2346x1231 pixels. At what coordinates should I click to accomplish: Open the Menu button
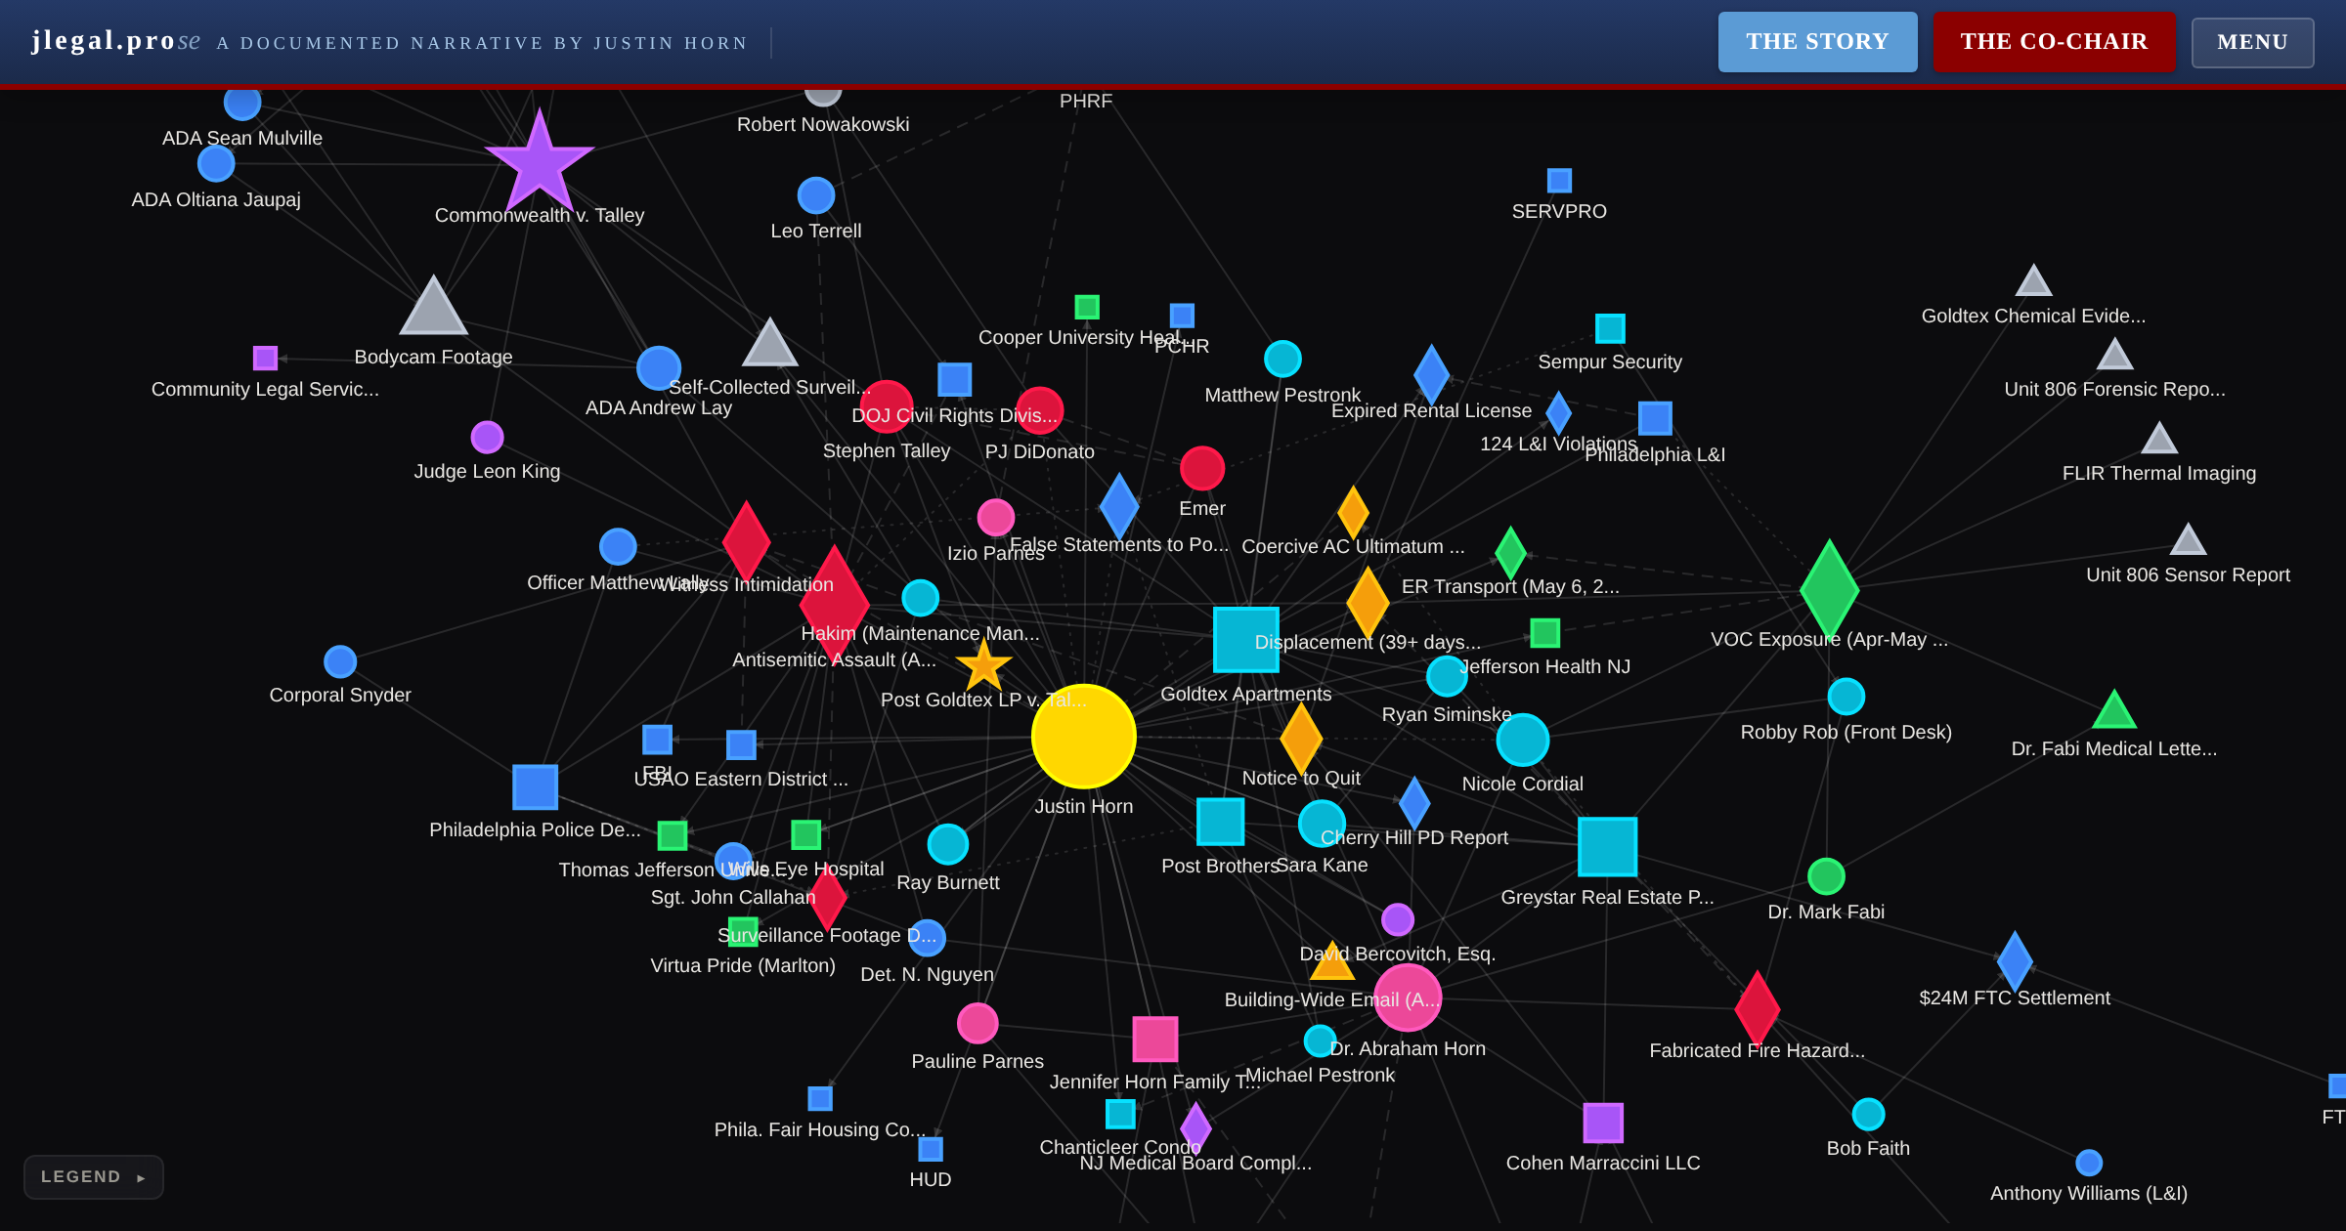(x=2252, y=42)
